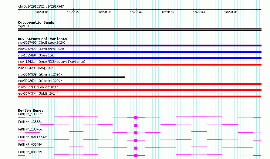
Task: Click the blue nsv1029894 variant bar
Action: [x=140, y=58]
